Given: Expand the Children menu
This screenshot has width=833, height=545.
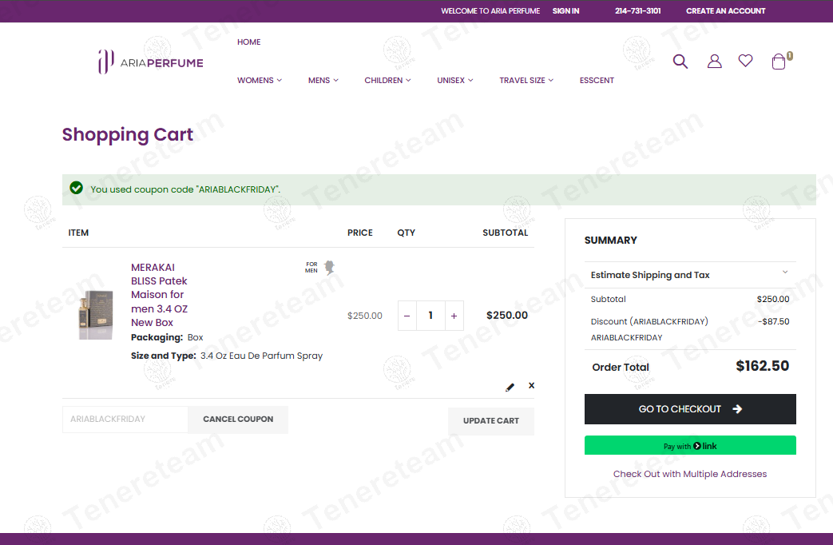Looking at the screenshot, I should pyautogui.click(x=387, y=80).
